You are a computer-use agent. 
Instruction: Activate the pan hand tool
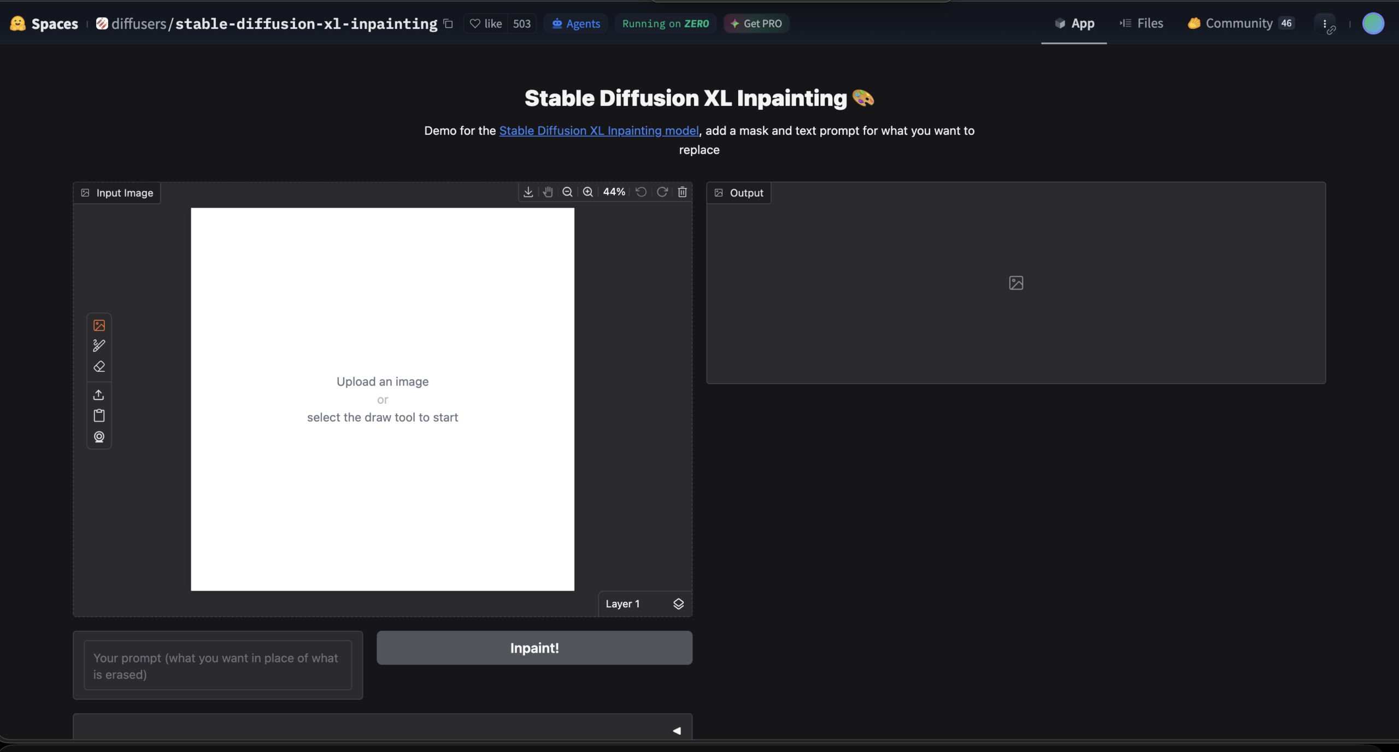[x=548, y=192]
